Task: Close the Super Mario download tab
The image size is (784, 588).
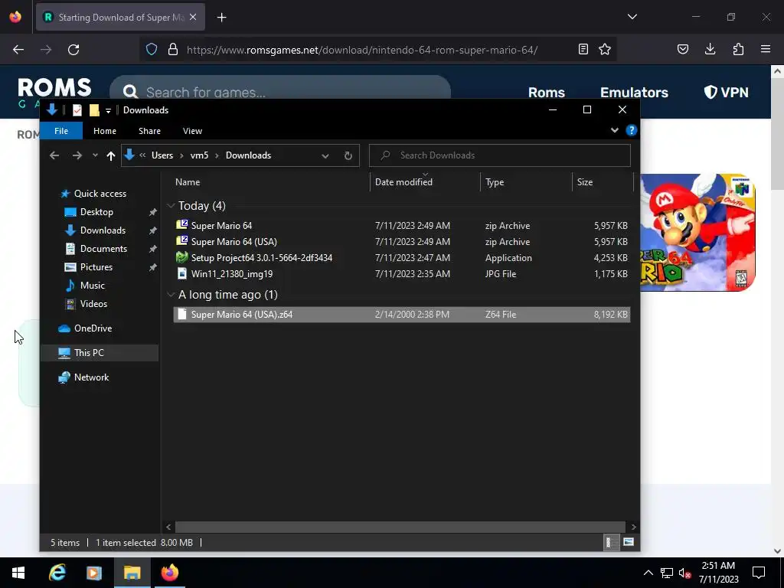Action: tap(193, 17)
